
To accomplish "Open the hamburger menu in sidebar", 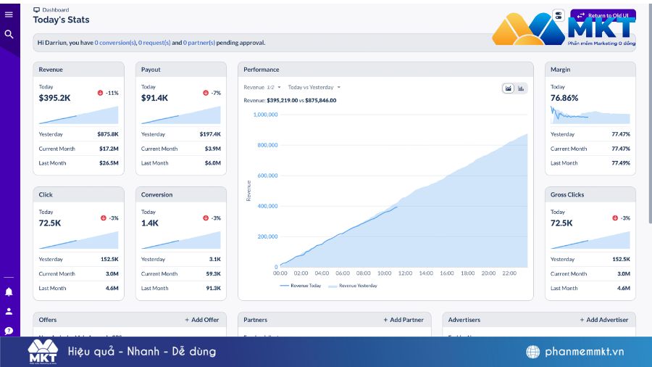I will tap(9, 15).
